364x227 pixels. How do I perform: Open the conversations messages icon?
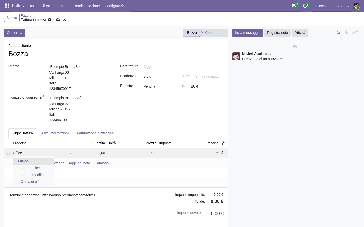pos(294,6)
